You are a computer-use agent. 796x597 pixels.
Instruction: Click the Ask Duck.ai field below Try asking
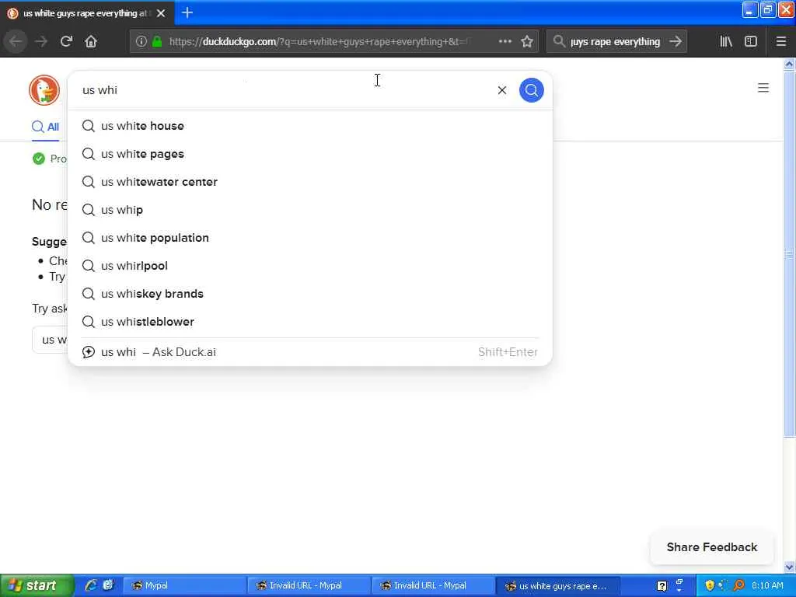[50, 340]
